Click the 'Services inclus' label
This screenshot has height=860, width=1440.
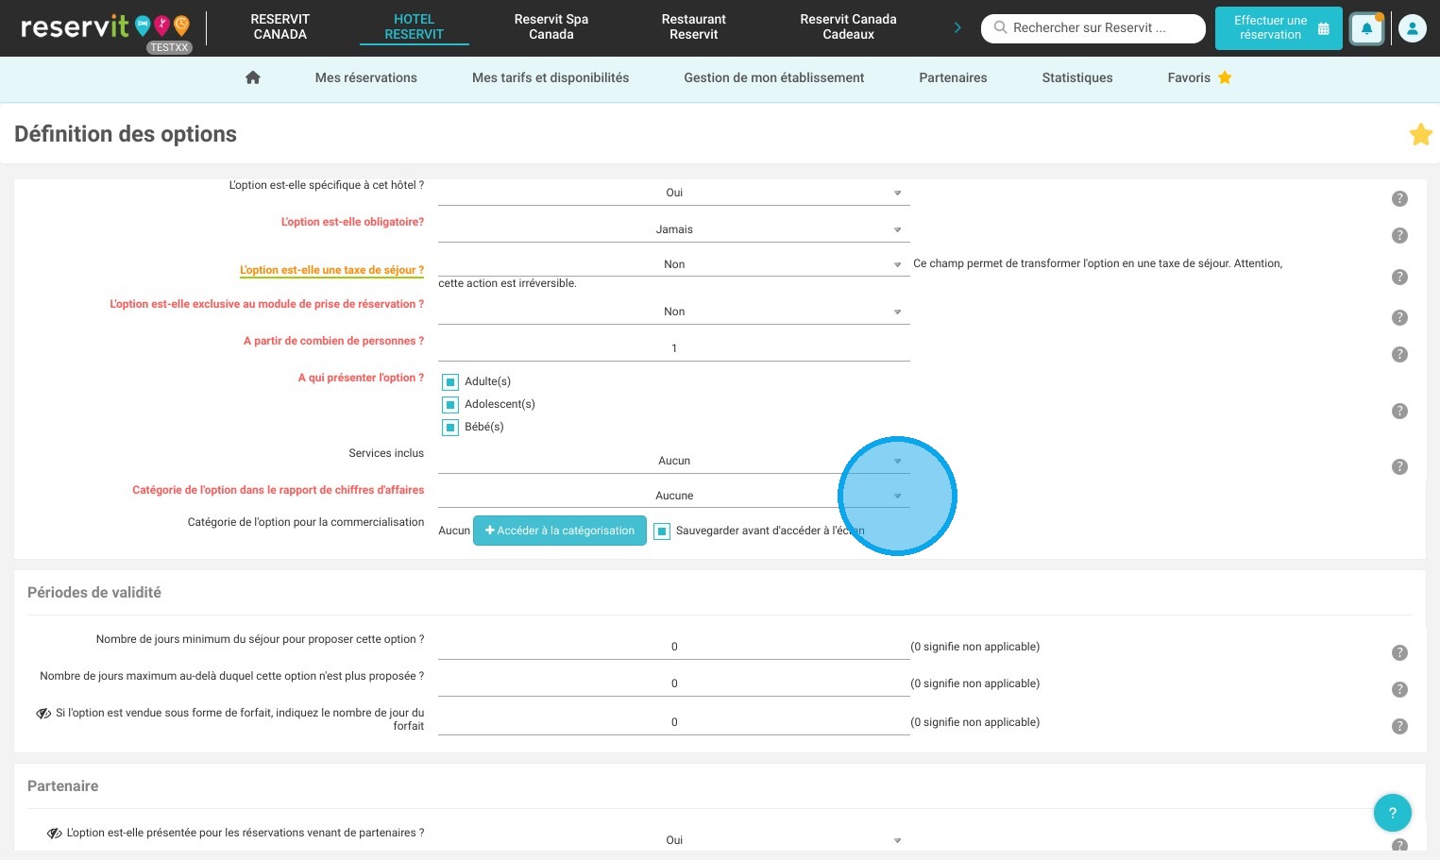(x=386, y=453)
